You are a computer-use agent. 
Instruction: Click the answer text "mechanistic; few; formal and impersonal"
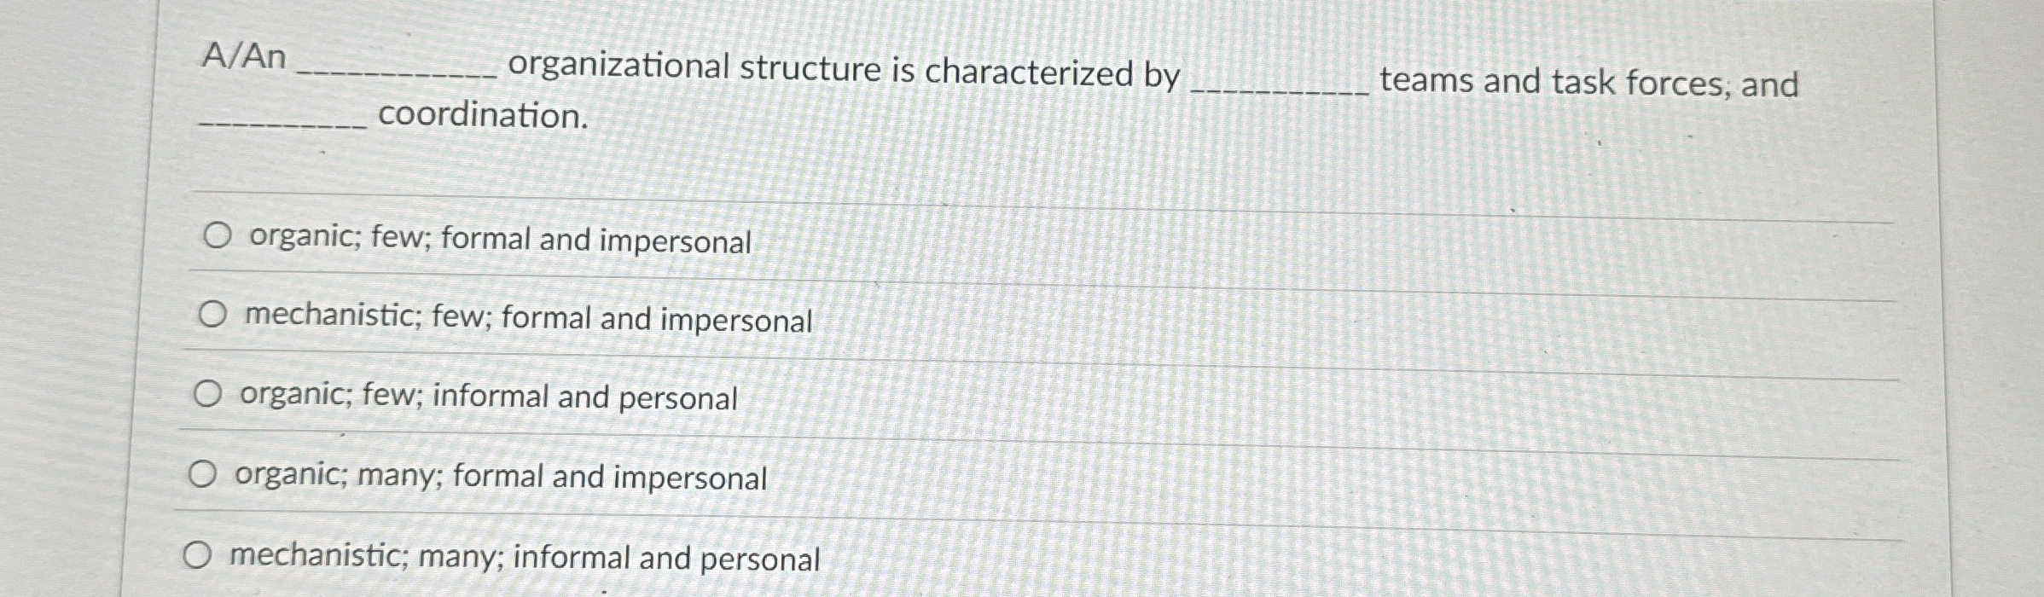(x=527, y=320)
